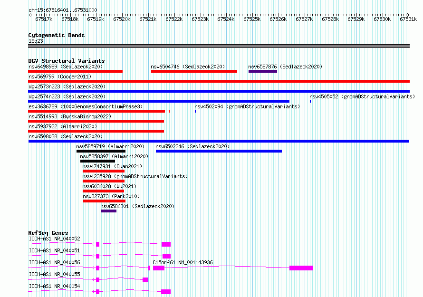Open nsv6504746 (Sedlazeck2020) variant label
Screen dimensions: 423x297
tap(188, 67)
